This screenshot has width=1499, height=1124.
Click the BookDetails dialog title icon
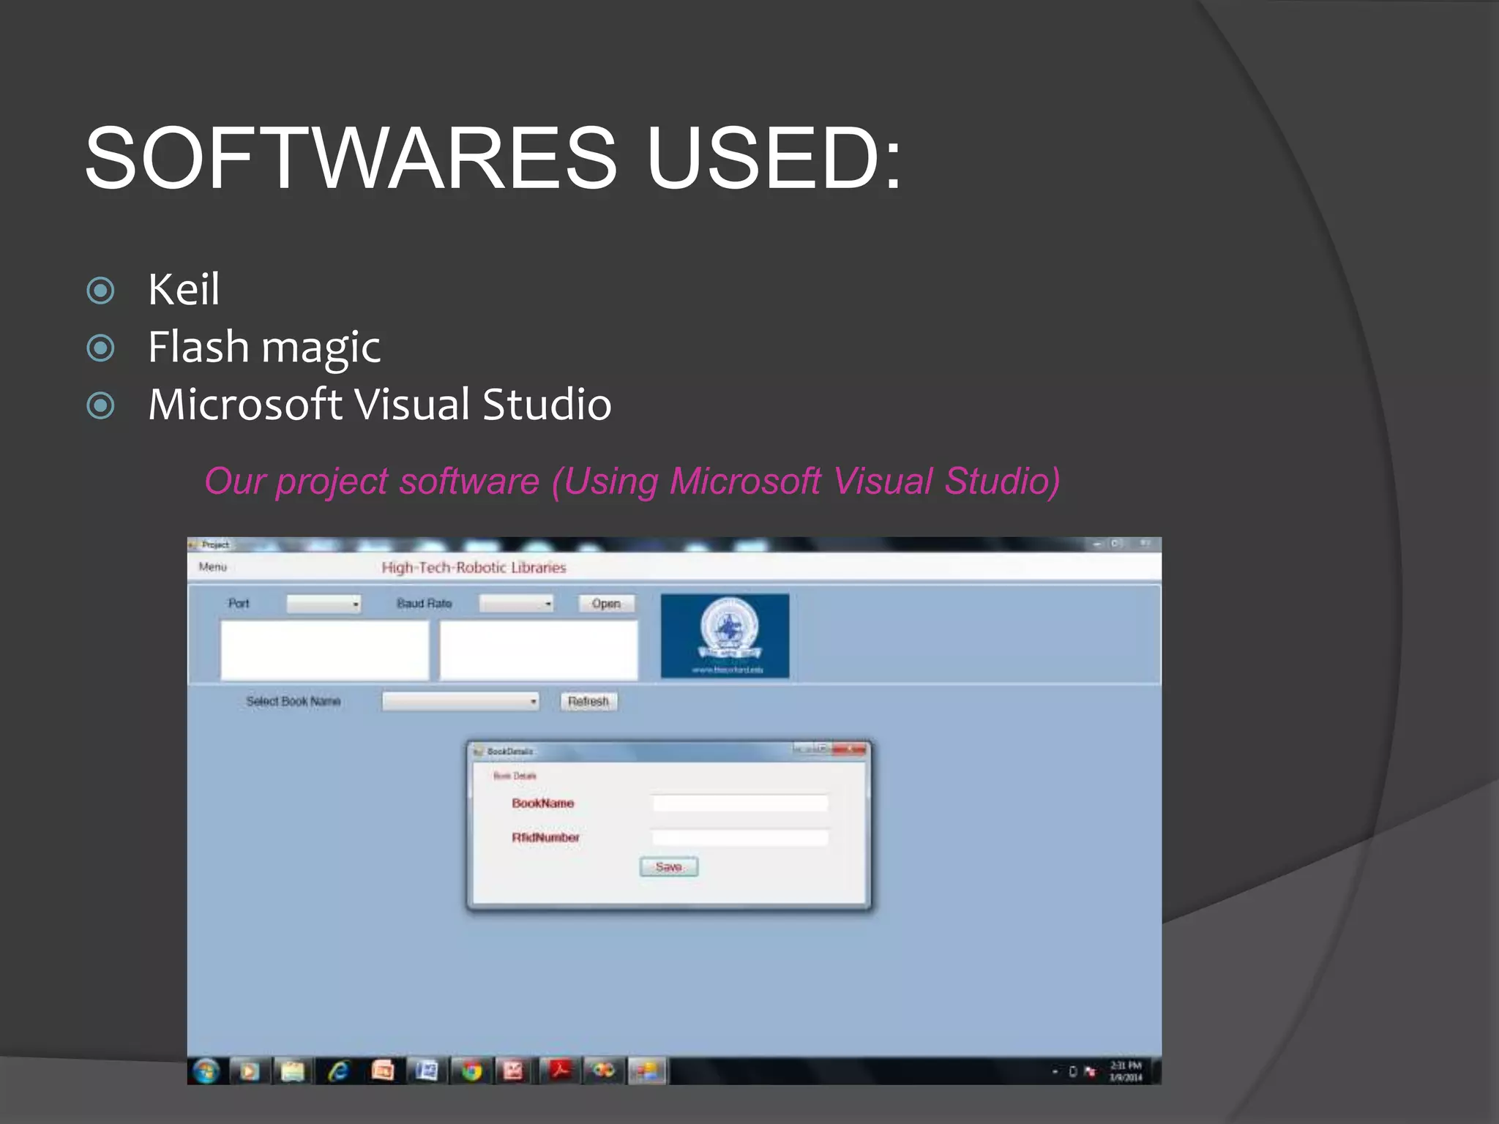click(x=479, y=752)
